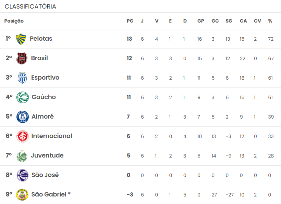The width and height of the screenshot is (281, 204).
Task: Click the Posição column header
Action: 14,21
